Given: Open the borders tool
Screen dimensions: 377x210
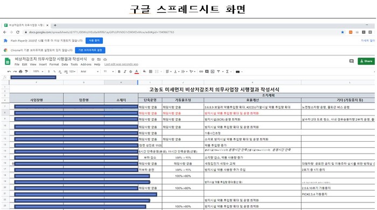Looking at the screenshot, I should tap(150, 71).
